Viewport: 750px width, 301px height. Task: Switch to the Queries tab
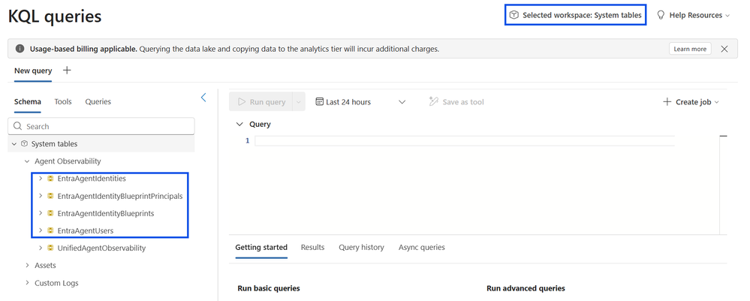point(98,101)
